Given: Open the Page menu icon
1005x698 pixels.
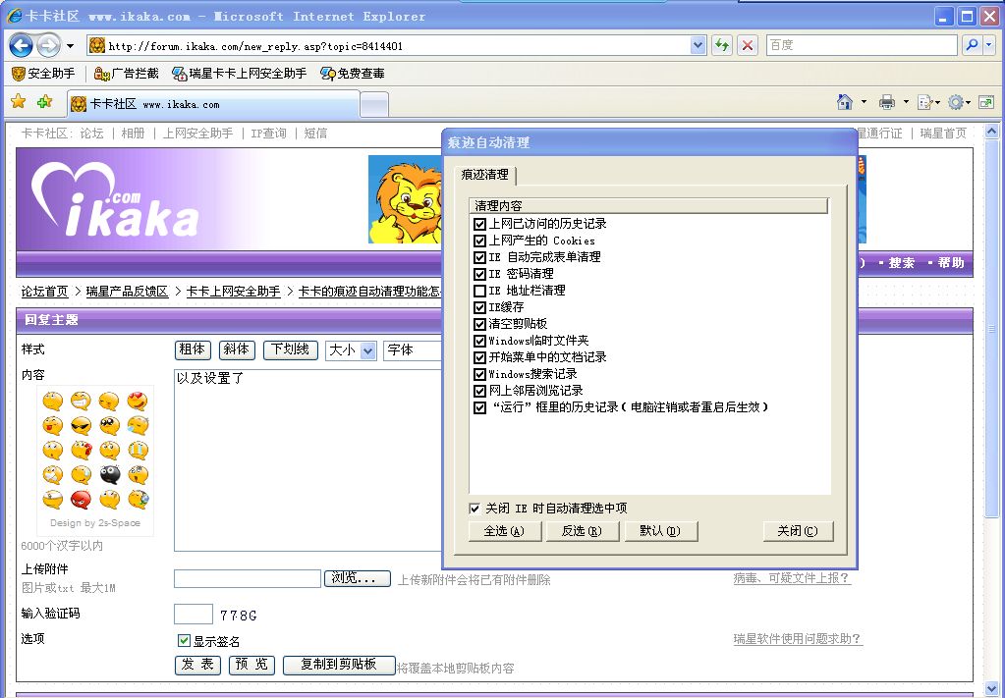Looking at the screenshot, I should [x=925, y=102].
